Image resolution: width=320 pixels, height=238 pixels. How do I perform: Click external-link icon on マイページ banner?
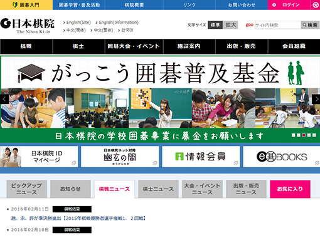(x=74, y=163)
